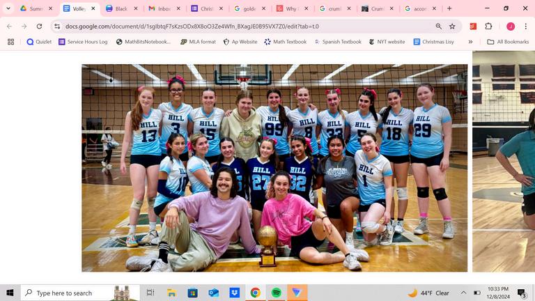Open the MathBitsNotebook bookmark
This screenshot has height=301, width=535.
coord(144,42)
